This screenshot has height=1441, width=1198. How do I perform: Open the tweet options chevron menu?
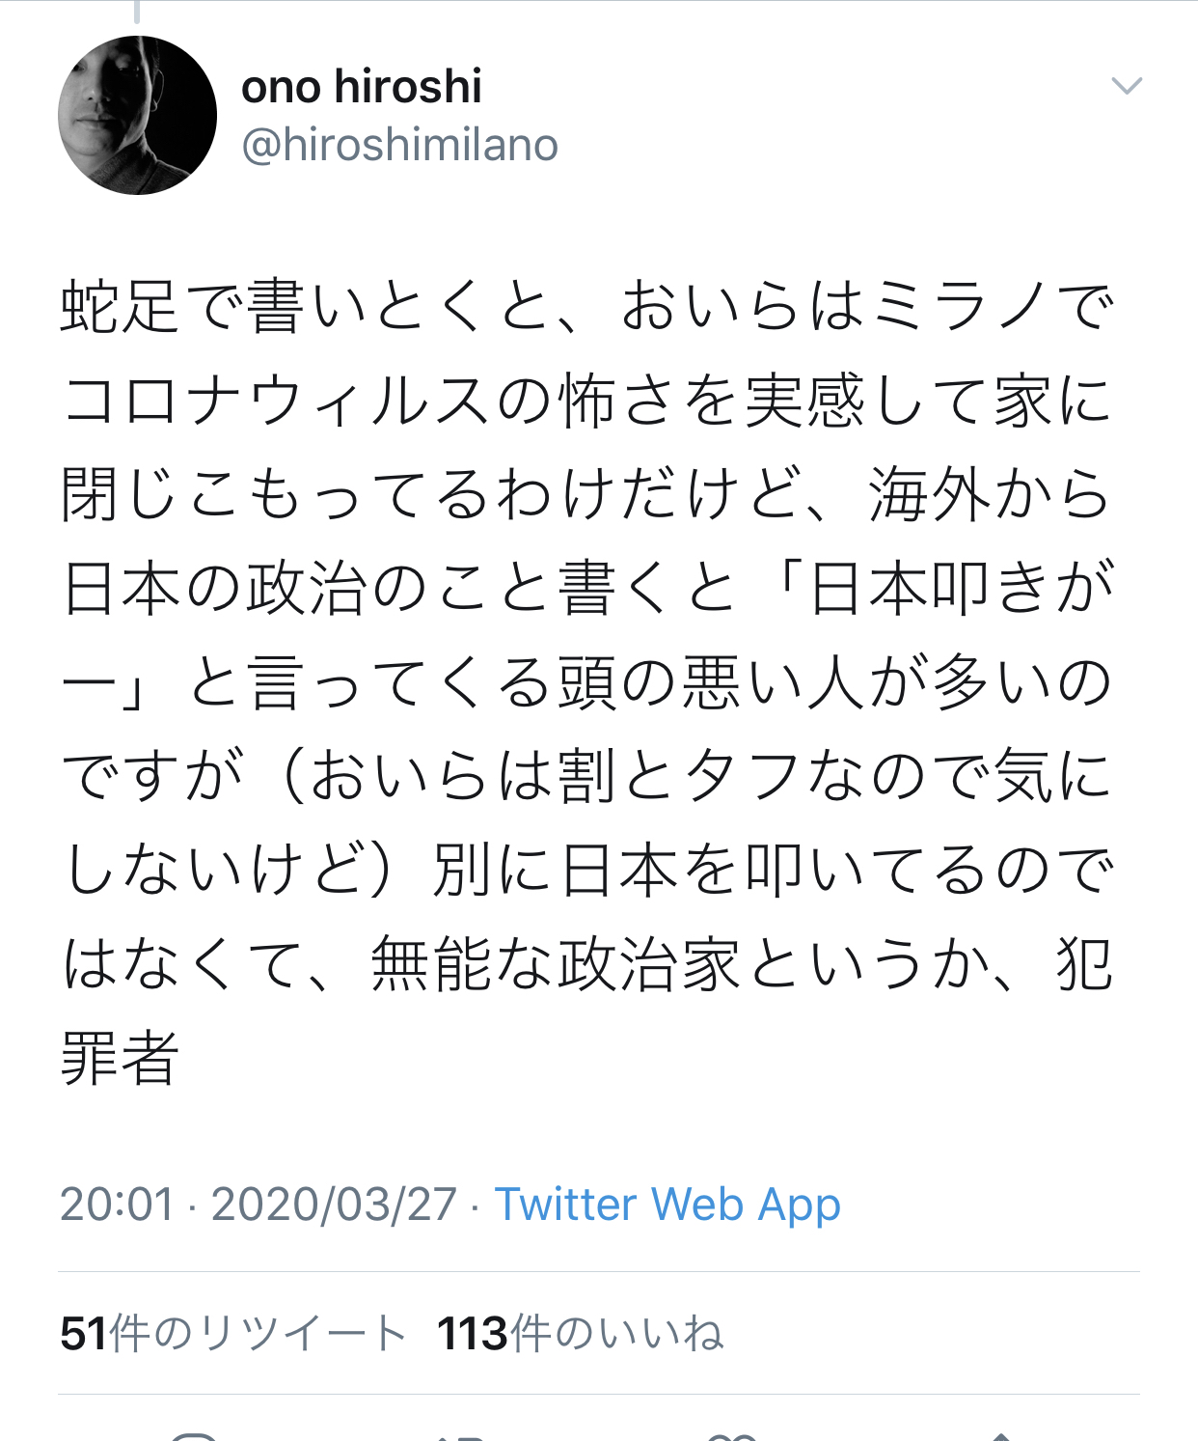coord(1126,86)
